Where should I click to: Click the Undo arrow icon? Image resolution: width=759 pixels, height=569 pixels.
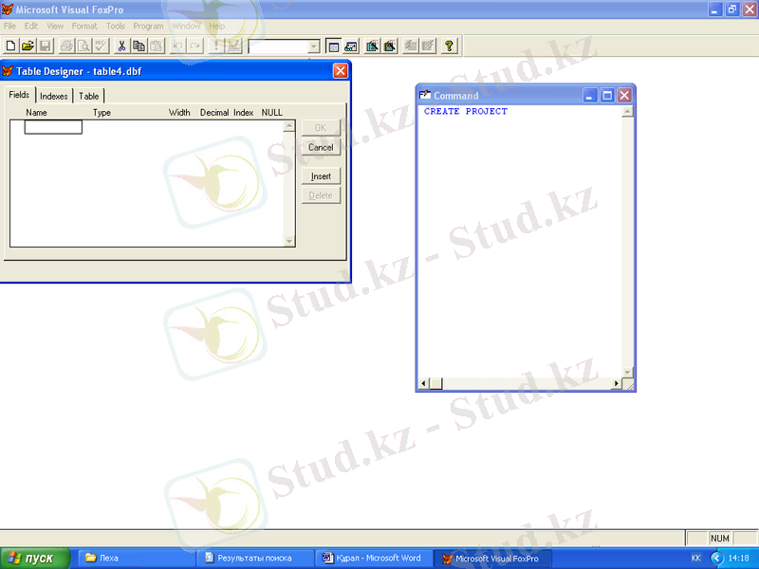[x=177, y=46]
